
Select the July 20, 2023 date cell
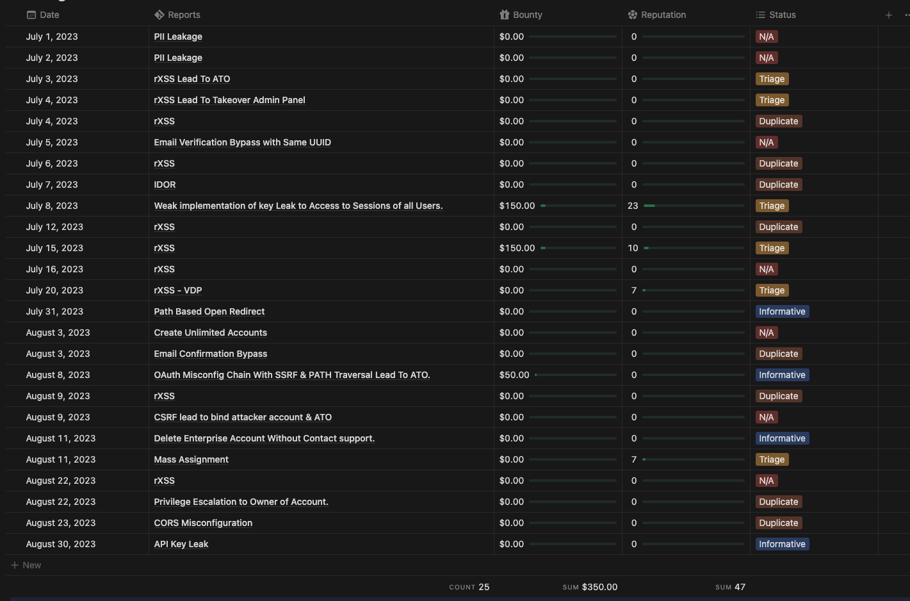[x=54, y=290]
